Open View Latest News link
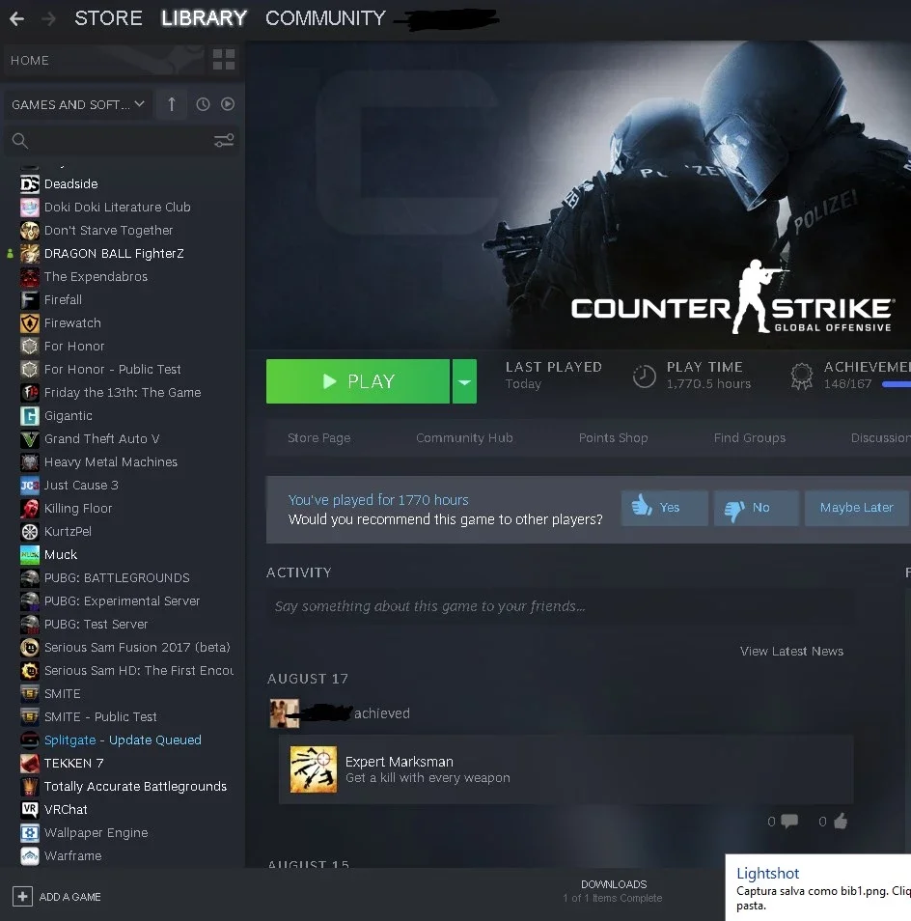The image size is (911, 921). pyautogui.click(x=791, y=652)
